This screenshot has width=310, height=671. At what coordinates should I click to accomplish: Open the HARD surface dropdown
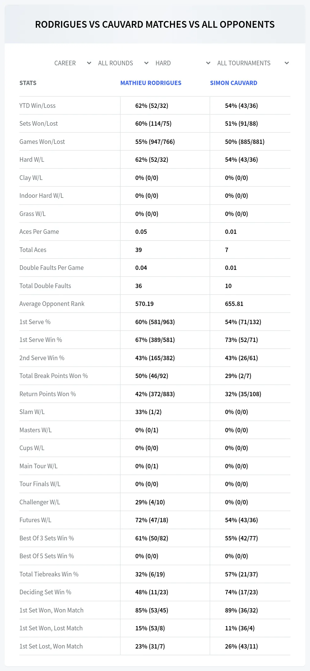183,63
